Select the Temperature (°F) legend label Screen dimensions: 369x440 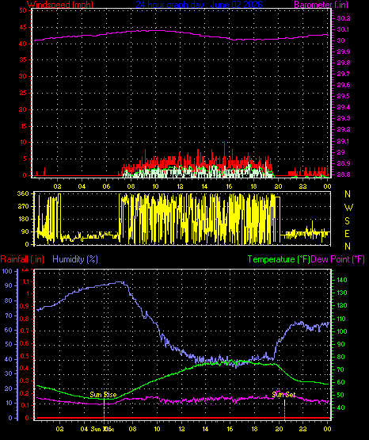tap(279, 259)
